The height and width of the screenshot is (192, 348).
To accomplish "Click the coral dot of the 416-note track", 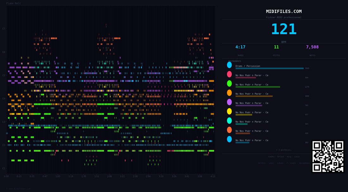I will point(229,130).
